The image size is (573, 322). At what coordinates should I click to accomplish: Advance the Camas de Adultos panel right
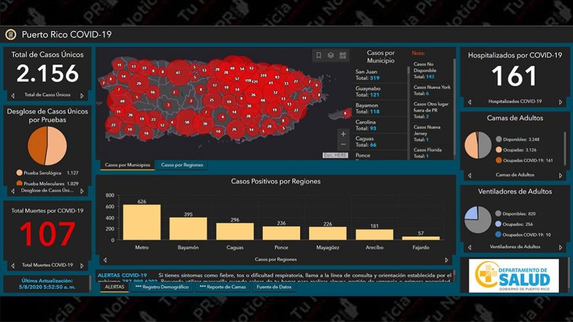click(x=561, y=175)
